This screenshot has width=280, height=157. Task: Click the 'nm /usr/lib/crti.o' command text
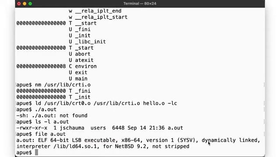click(x=63, y=85)
